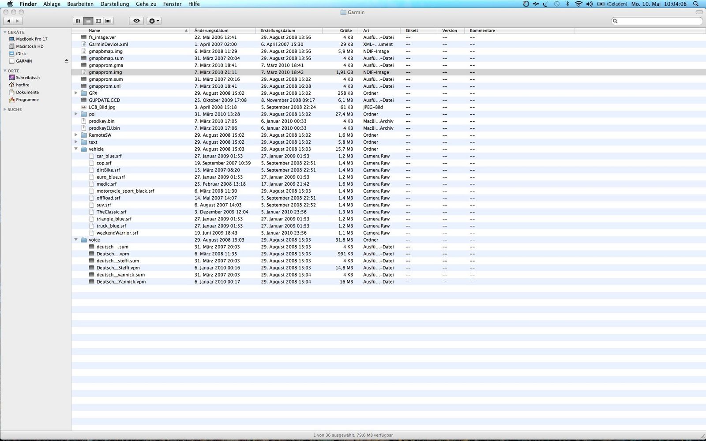Toggle the toolbar pill button
Image resolution: width=706 pixels, height=441 pixels.
click(698, 12)
